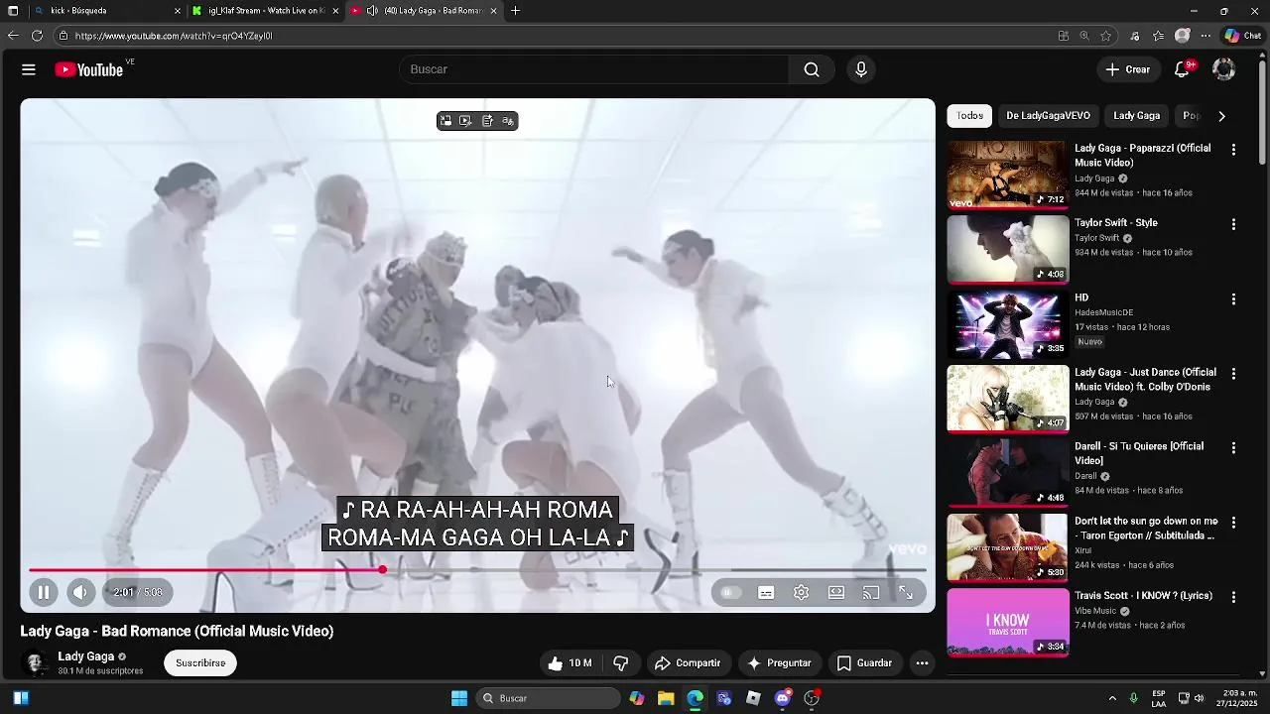This screenshot has height=714, width=1270.
Task: Reload the page
Action: 38,36
